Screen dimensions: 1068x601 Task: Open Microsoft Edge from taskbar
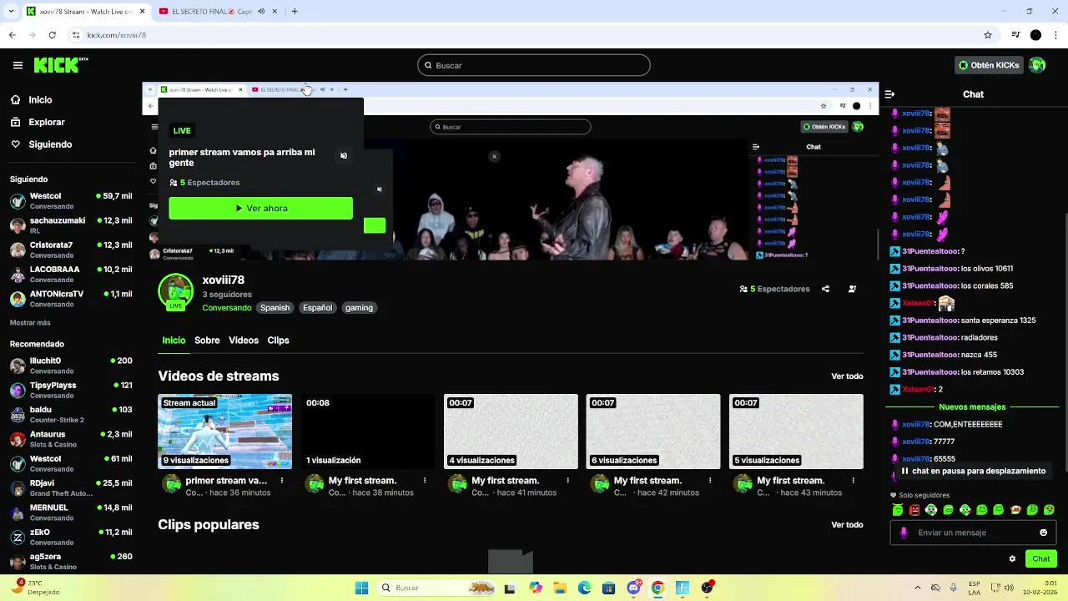[584, 588]
